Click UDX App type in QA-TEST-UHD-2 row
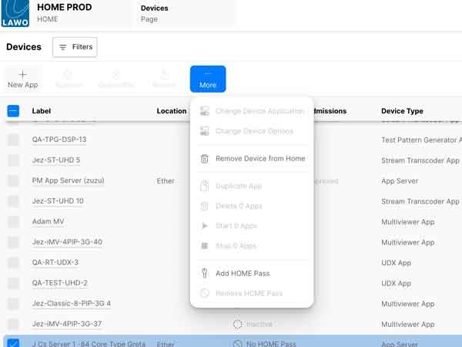Viewport: 462px width, 347px height. point(396,284)
